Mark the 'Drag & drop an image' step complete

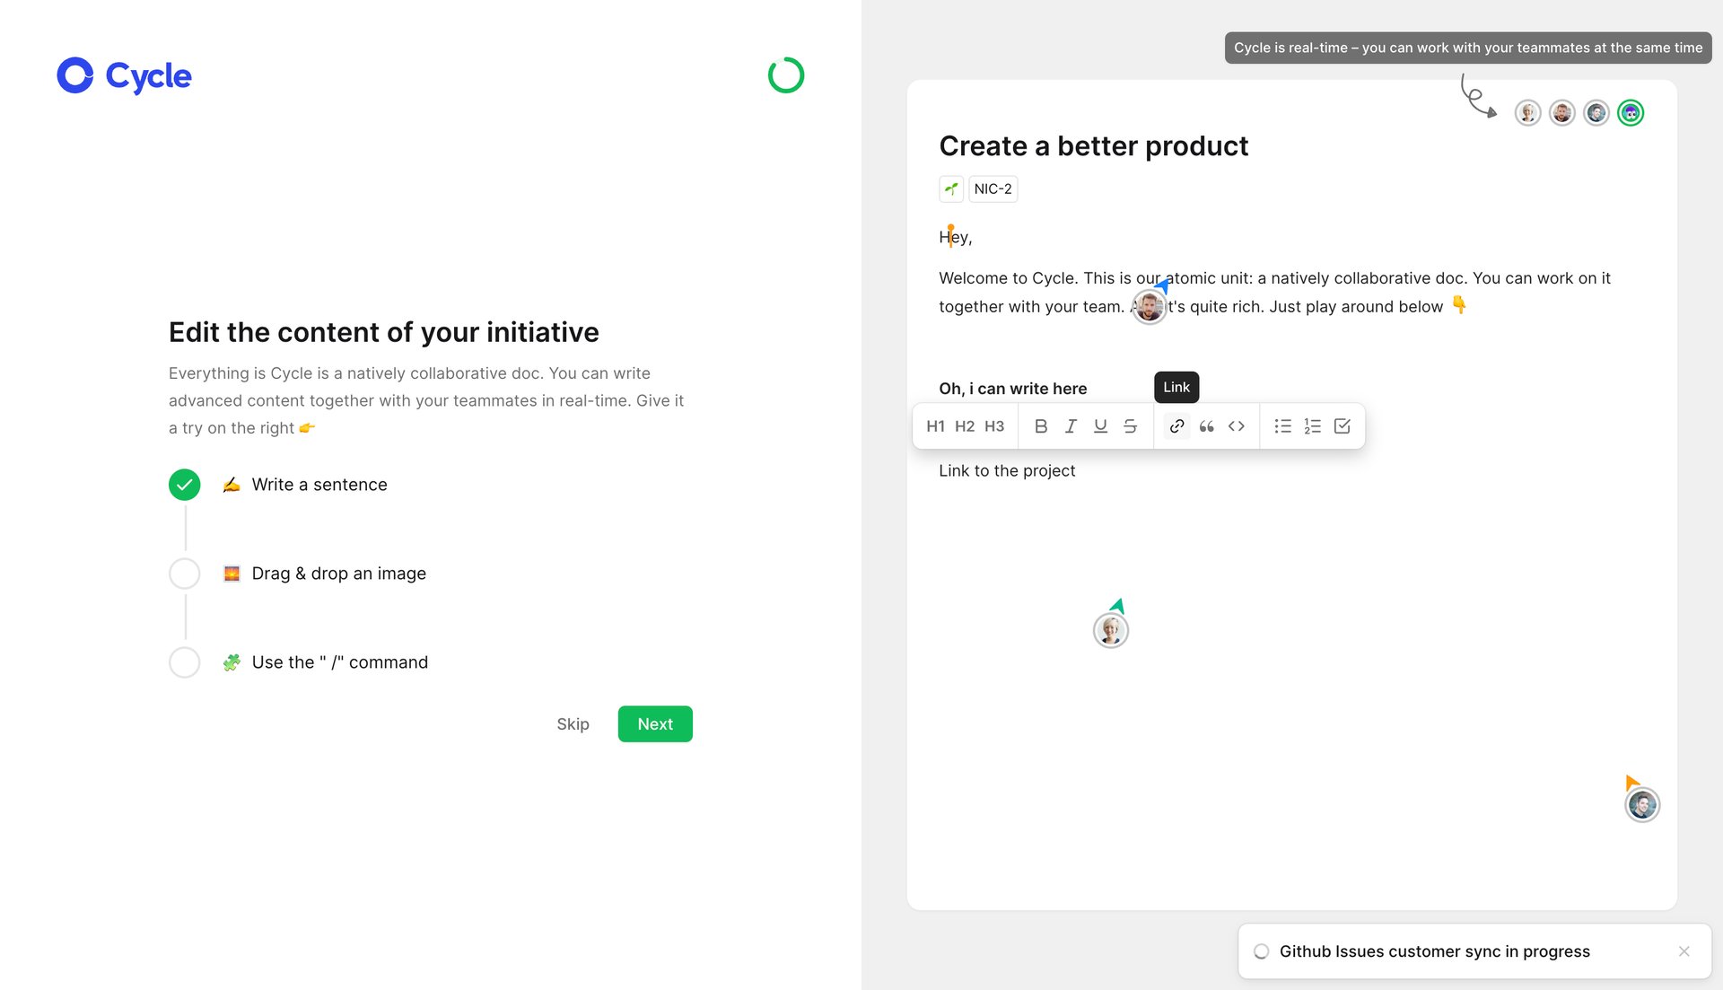click(184, 573)
